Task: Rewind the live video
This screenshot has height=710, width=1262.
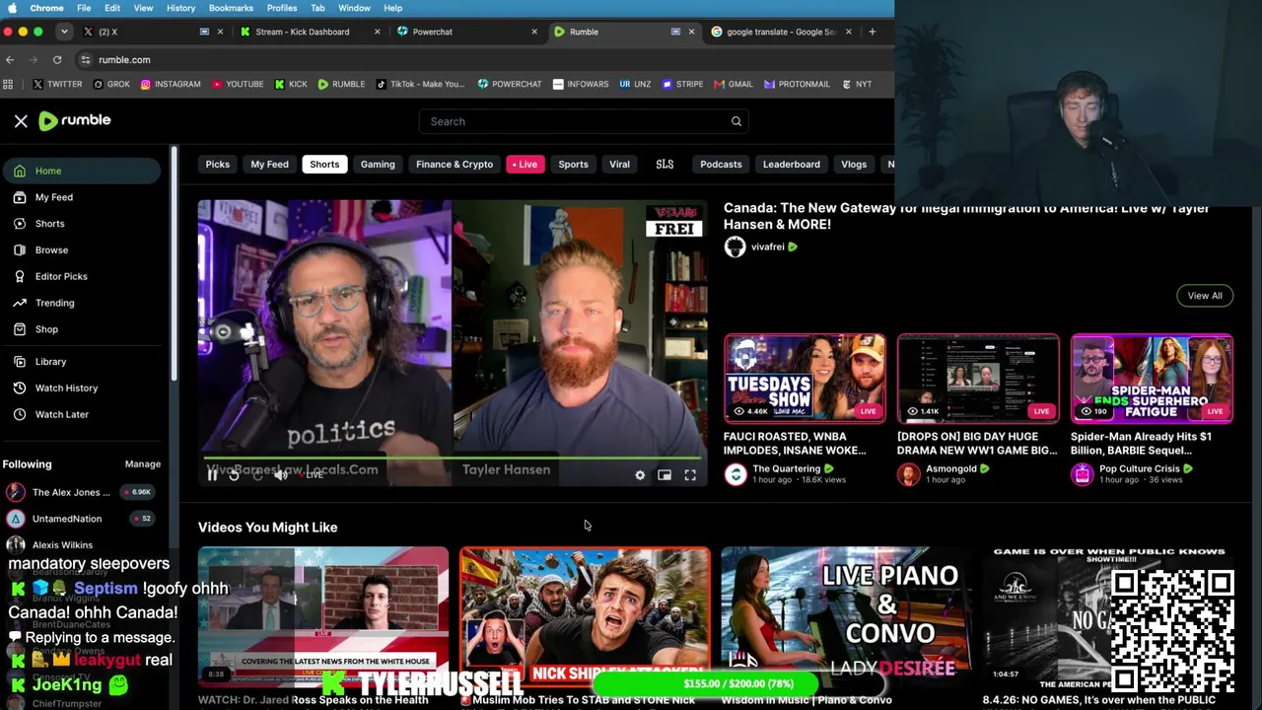Action: [x=235, y=474]
